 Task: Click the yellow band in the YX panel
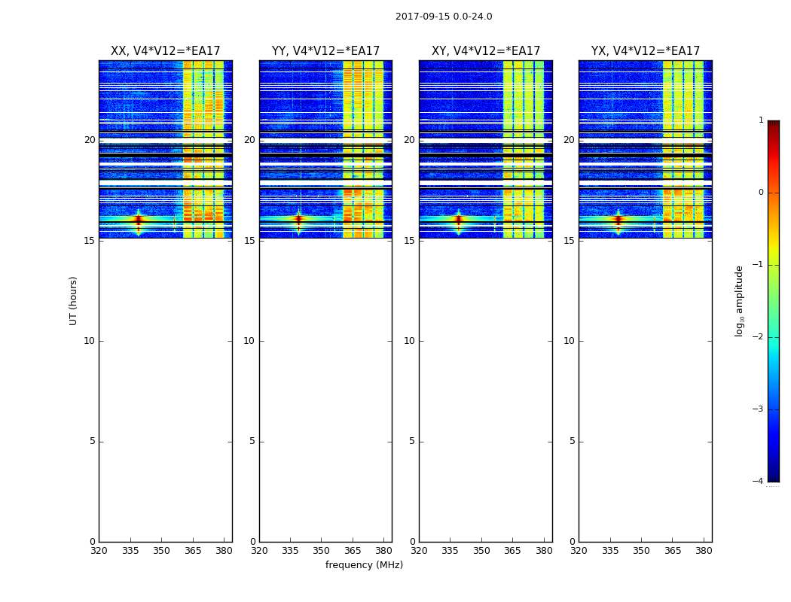(683, 149)
